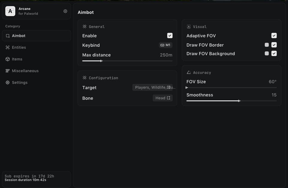Click the Smoothness slider handle
This screenshot has width=288, height=188.
(239, 101)
